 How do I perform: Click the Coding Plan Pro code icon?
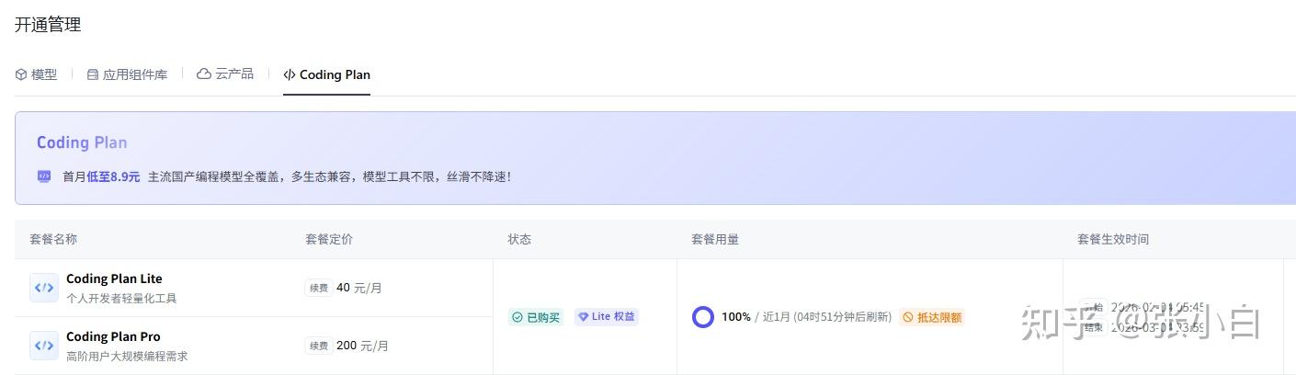coord(44,346)
